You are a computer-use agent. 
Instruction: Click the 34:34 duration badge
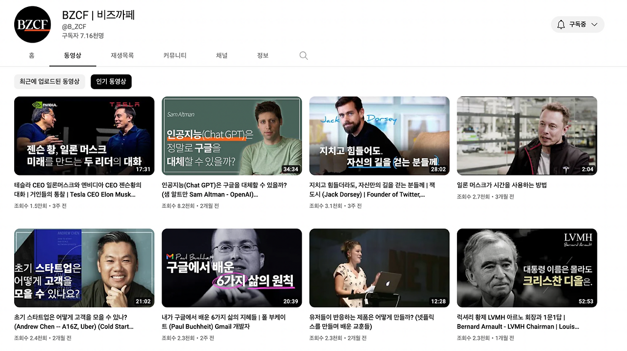click(290, 169)
